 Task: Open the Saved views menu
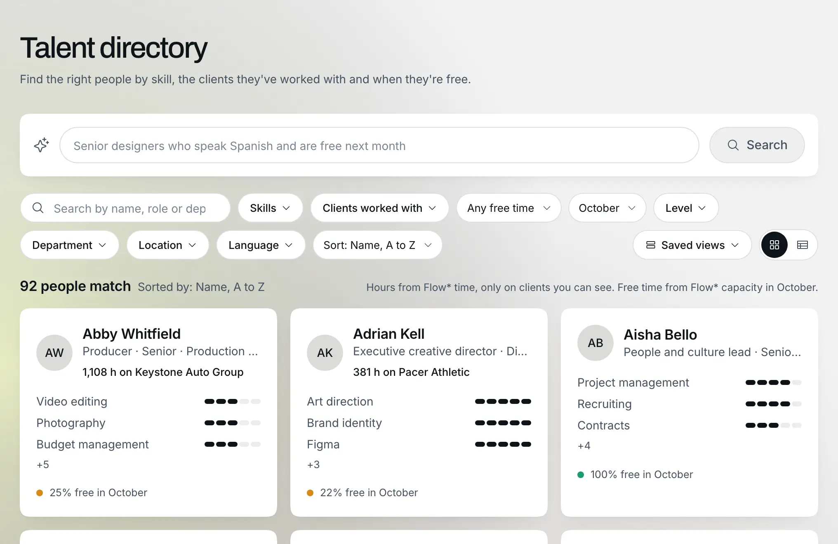point(692,245)
